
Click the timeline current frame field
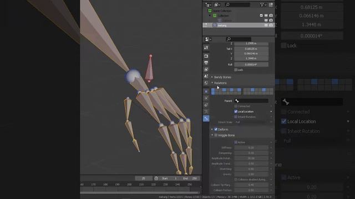pos(144,178)
